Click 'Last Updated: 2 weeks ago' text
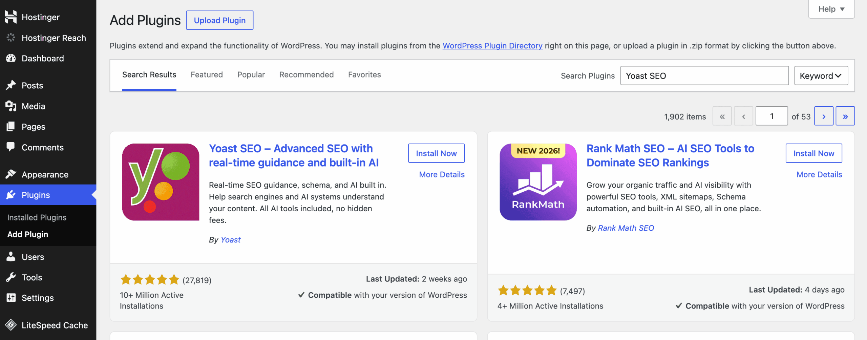 [416, 279]
